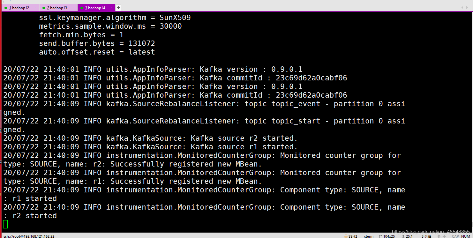Click the NUM indicator in status bar
The image size is (473, 238).
(x=465, y=236)
